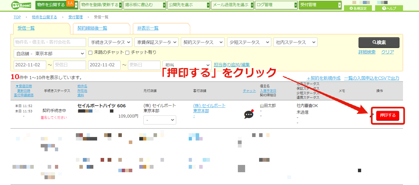Open the 担当 selection dropdown
This screenshot has width=419, height=185.
pyautogui.click(x=187, y=65)
